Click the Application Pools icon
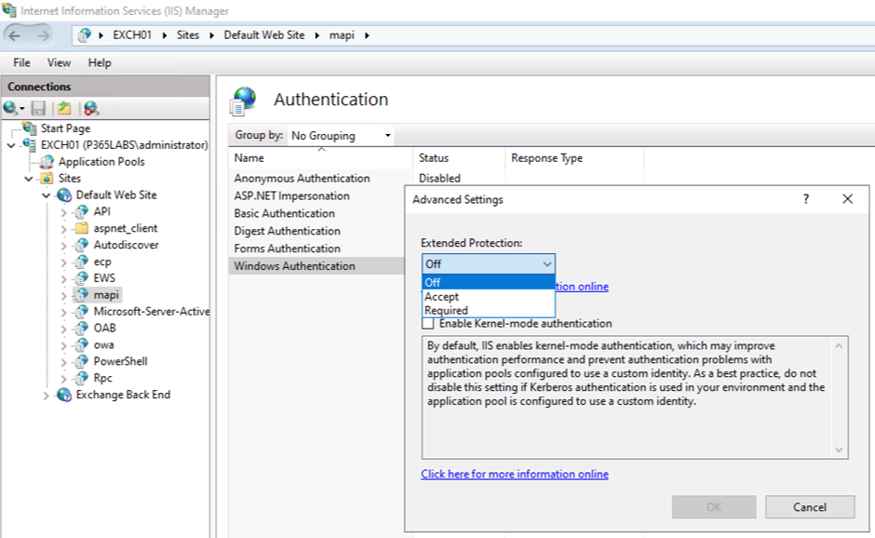This screenshot has width=875, height=538. (47, 161)
